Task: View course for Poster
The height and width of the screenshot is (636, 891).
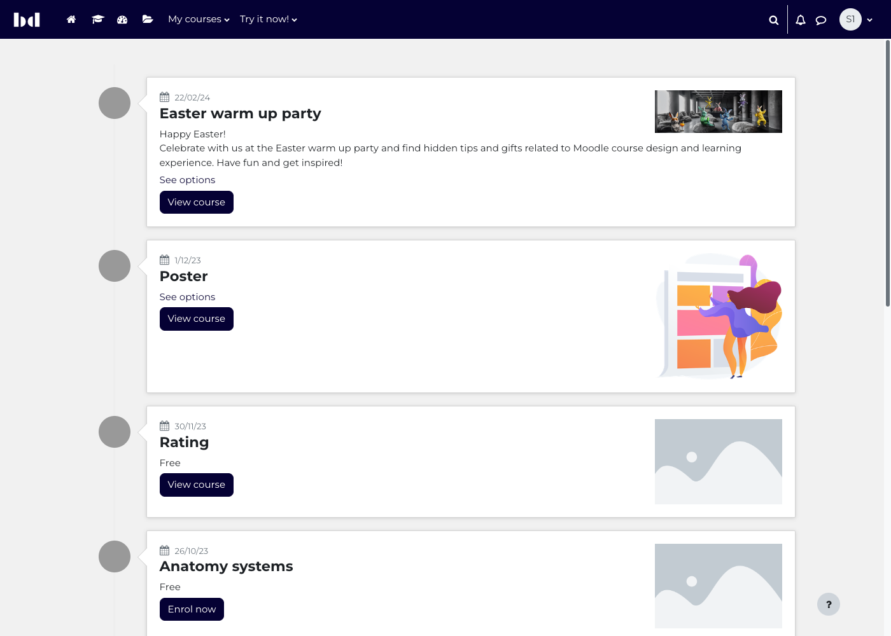Action: (x=197, y=319)
